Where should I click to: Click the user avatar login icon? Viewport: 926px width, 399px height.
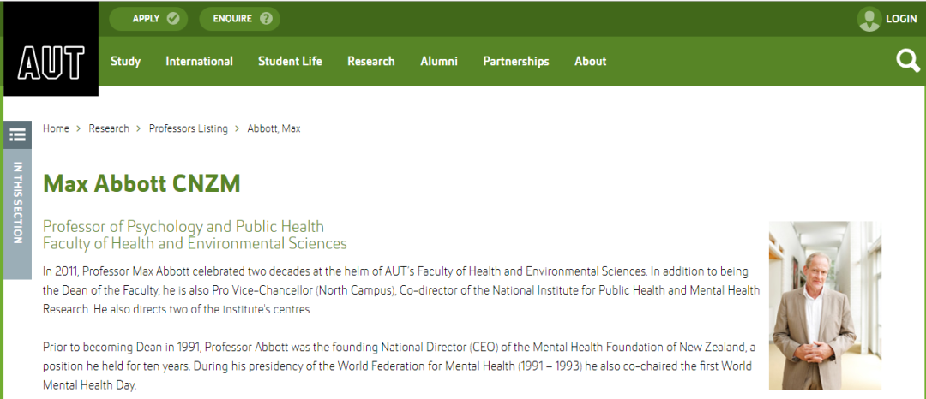point(869,19)
